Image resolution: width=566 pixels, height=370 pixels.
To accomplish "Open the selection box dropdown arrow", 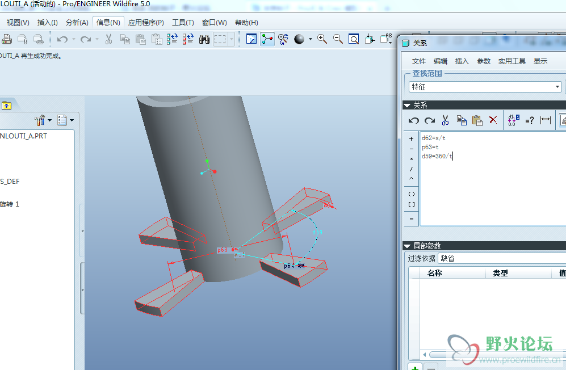I will point(232,39).
